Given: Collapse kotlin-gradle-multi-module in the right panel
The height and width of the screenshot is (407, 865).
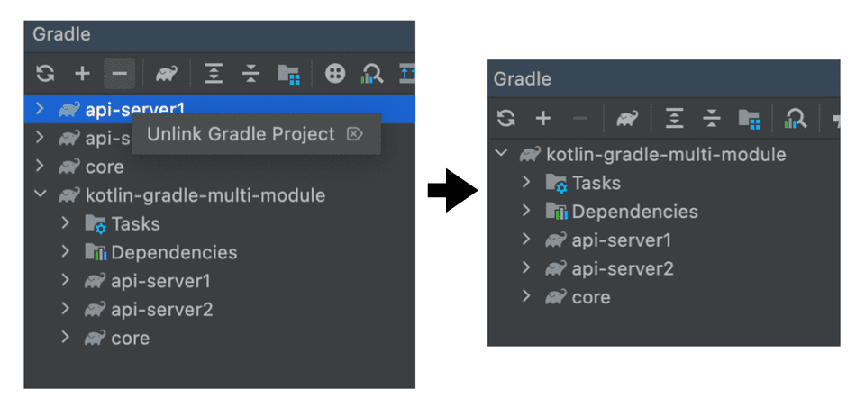Looking at the screenshot, I should [x=502, y=154].
